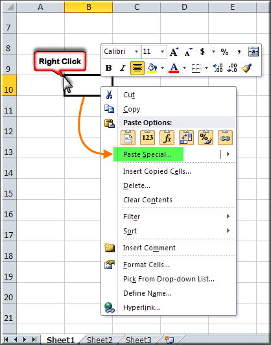The height and width of the screenshot is (345, 271).
Task: Click the Merge and Center icon
Action: (253, 52)
